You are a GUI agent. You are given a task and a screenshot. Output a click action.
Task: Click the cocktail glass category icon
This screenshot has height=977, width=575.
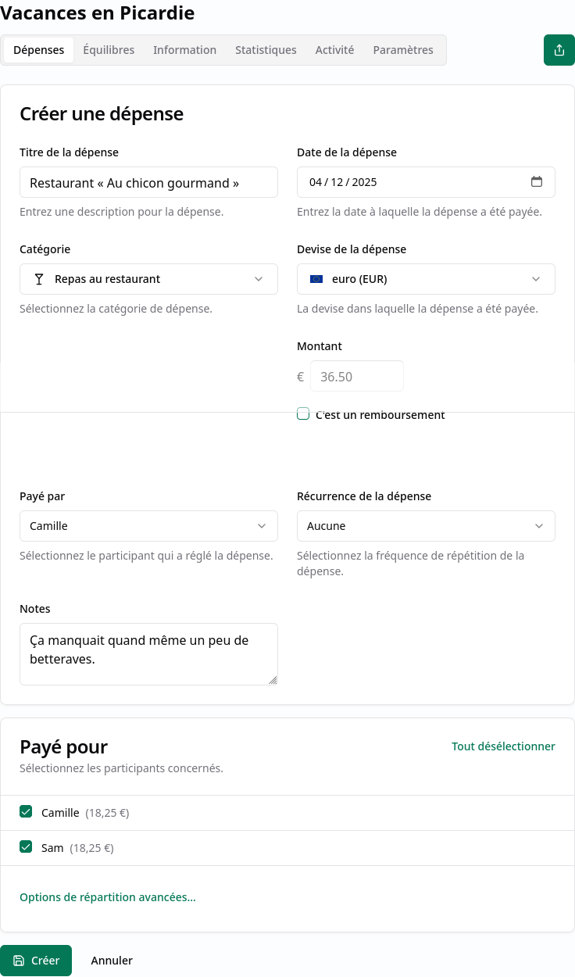click(x=39, y=279)
